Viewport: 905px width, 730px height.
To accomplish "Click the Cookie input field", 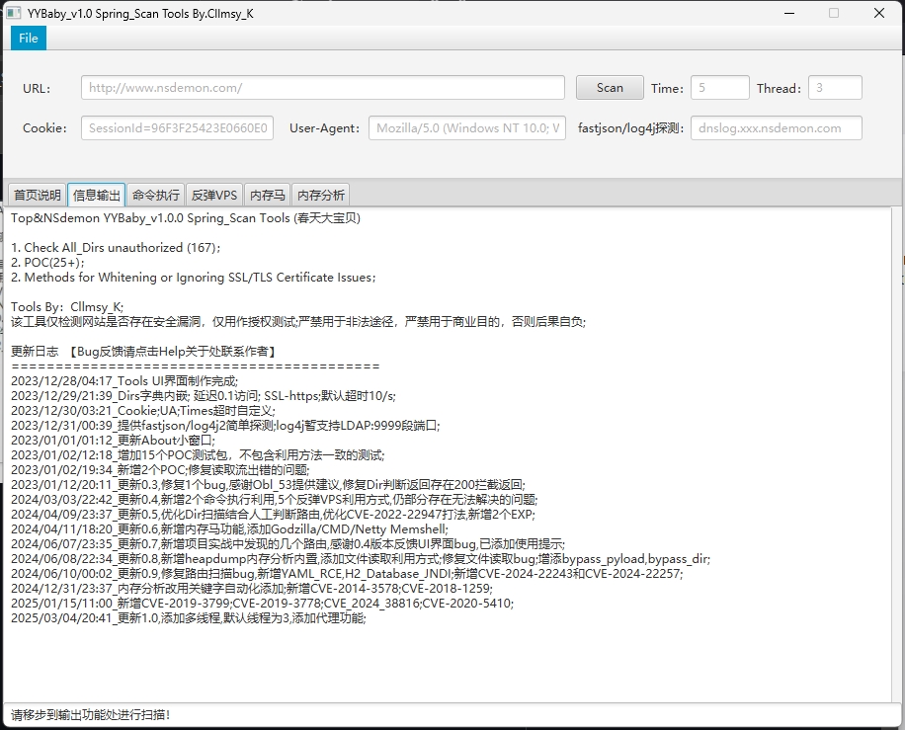I will pyautogui.click(x=177, y=128).
